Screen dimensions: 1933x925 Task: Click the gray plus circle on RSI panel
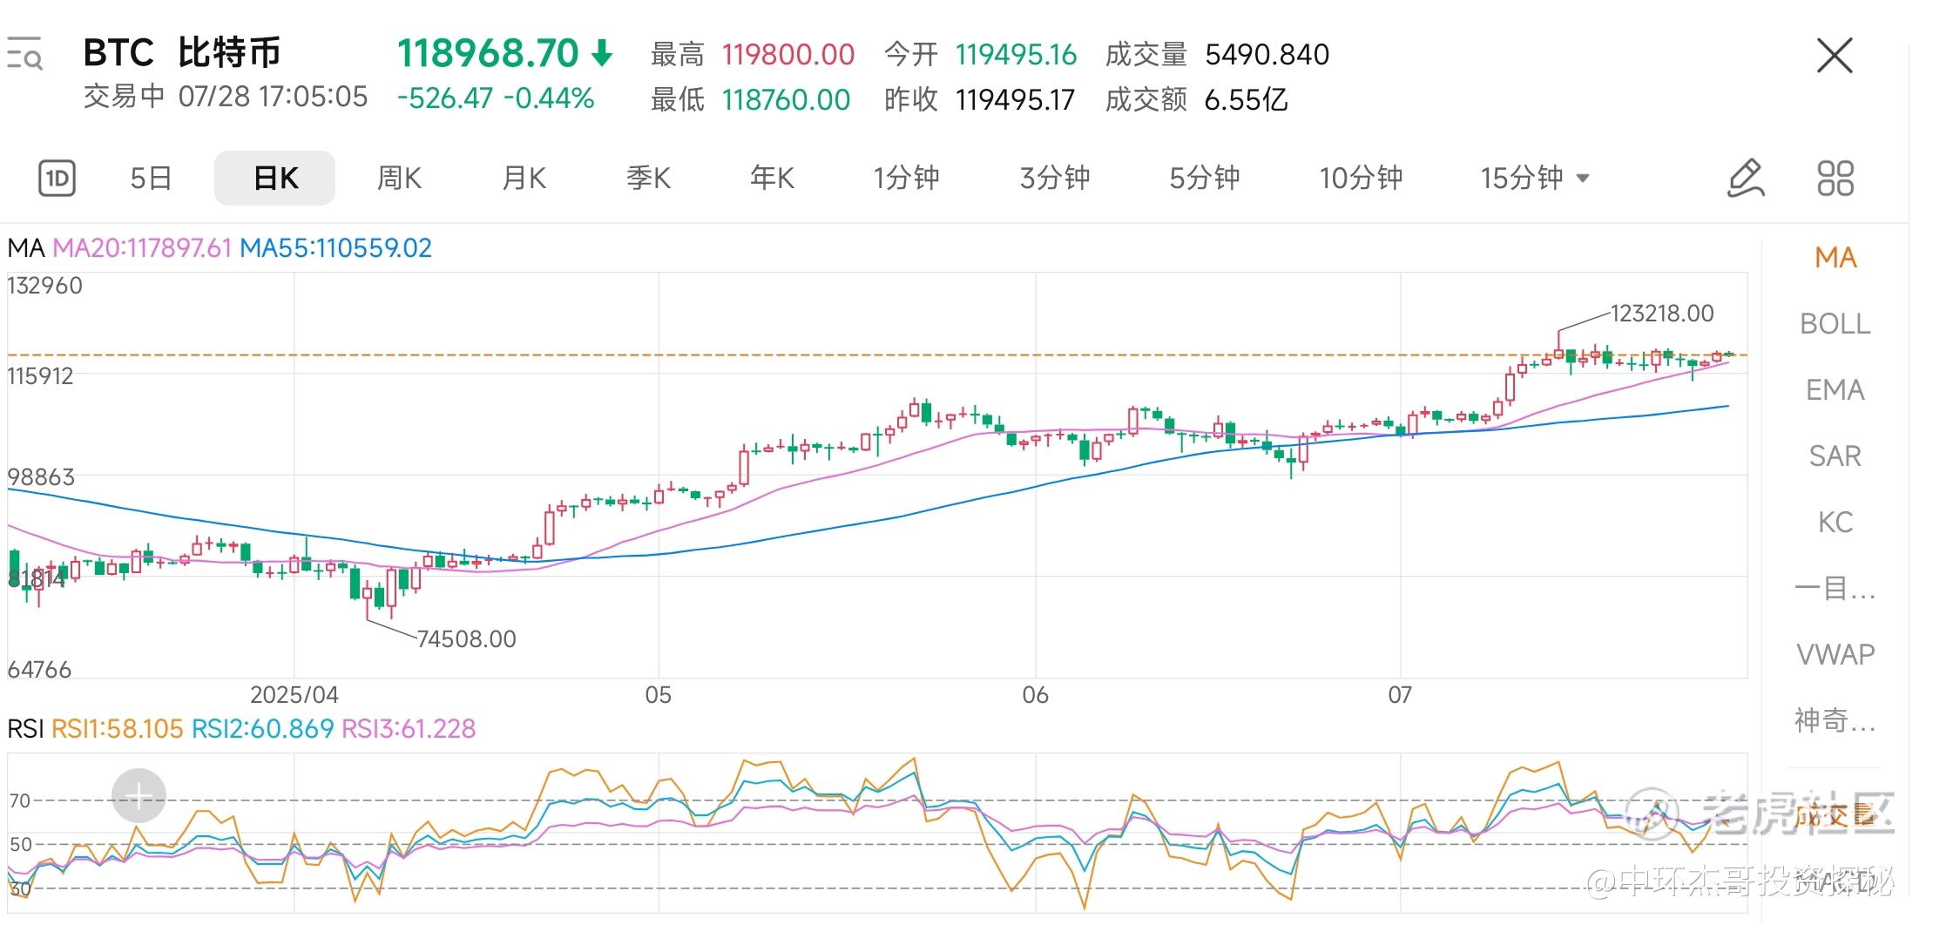pyautogui.click(x=139, y=795)
